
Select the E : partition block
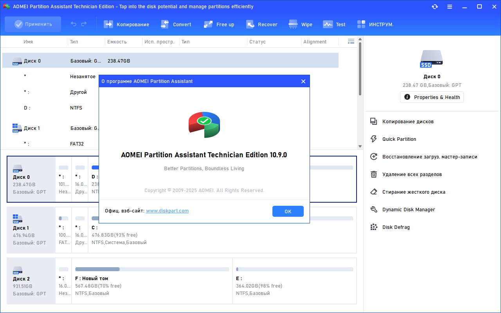294,281
